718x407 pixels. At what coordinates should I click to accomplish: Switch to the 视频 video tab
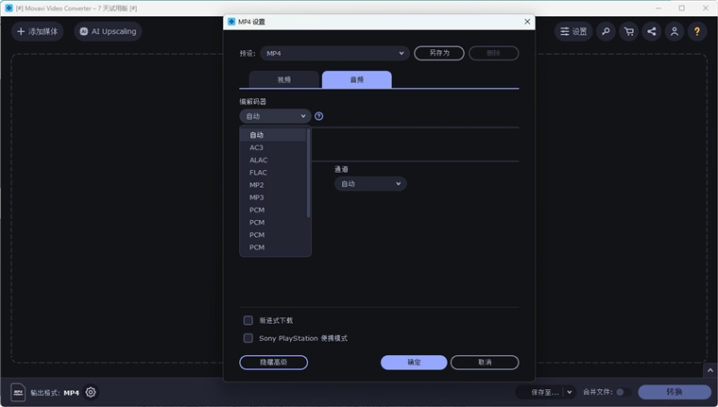(x=284, y=79)
